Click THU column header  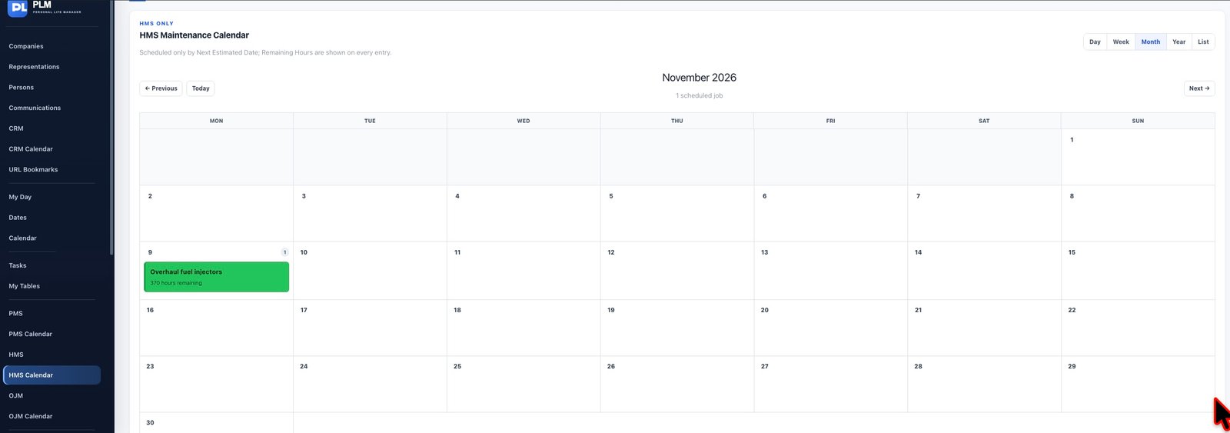(x=677, y=121)
